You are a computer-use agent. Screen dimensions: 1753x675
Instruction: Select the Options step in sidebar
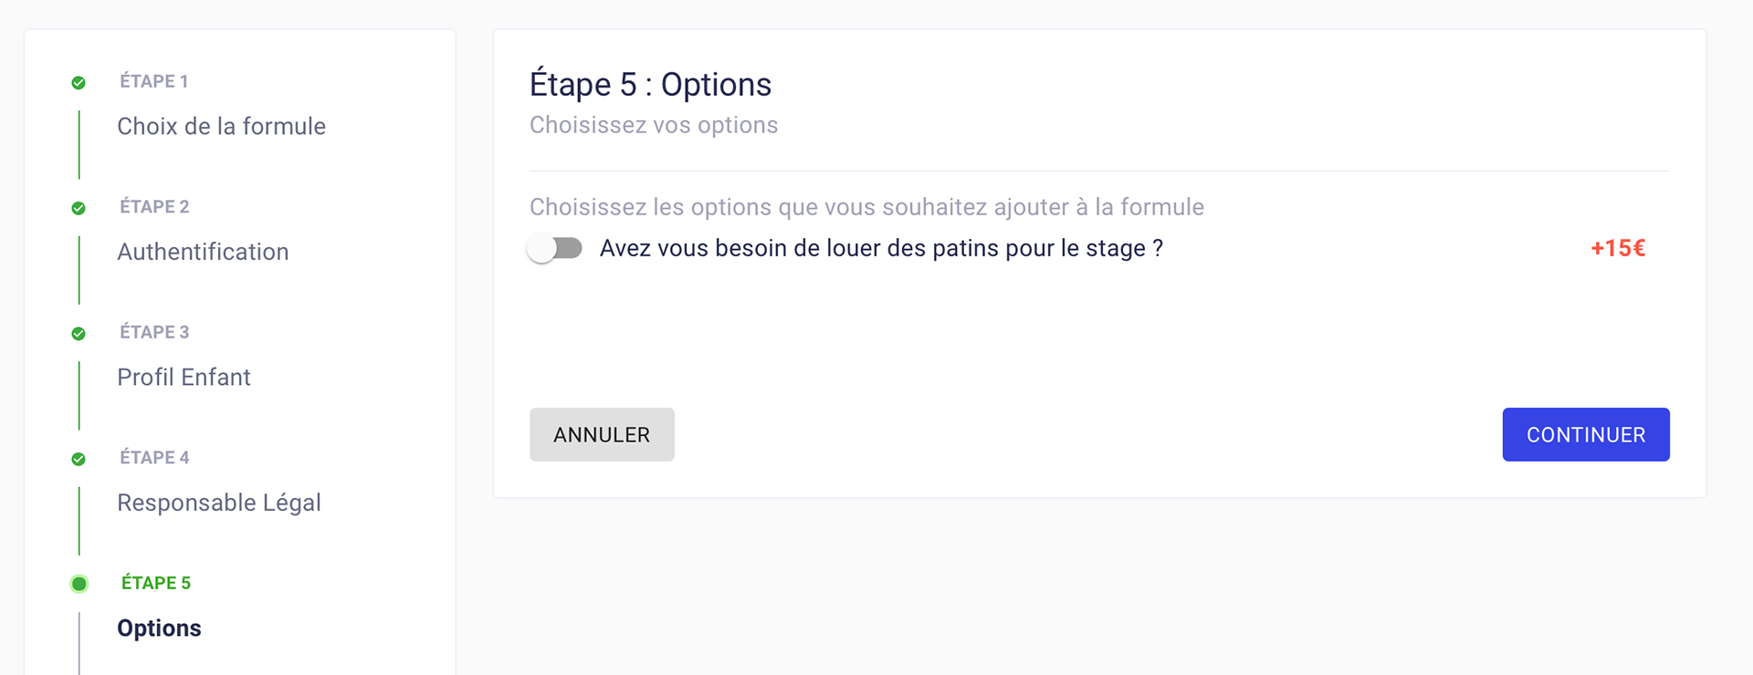pyautogui.click(x=159, y=628)
